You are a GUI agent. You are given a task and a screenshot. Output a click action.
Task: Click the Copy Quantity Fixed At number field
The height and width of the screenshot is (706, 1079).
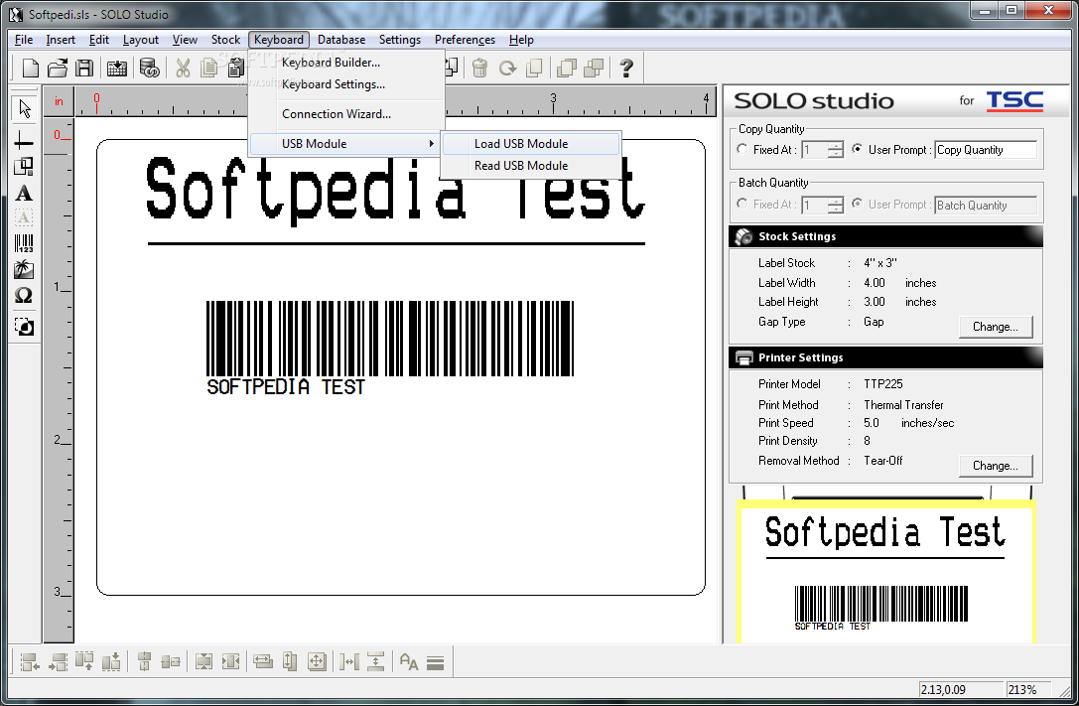pyautogui.click(x=814, y=149)
